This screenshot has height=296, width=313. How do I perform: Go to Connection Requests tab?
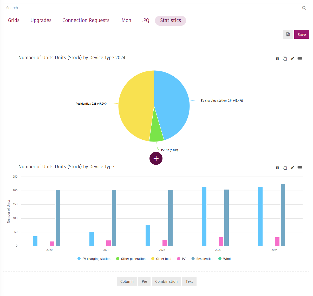tap(86, 21)
